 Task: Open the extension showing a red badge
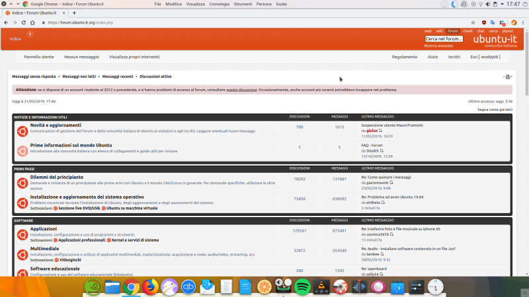point(503,23)
